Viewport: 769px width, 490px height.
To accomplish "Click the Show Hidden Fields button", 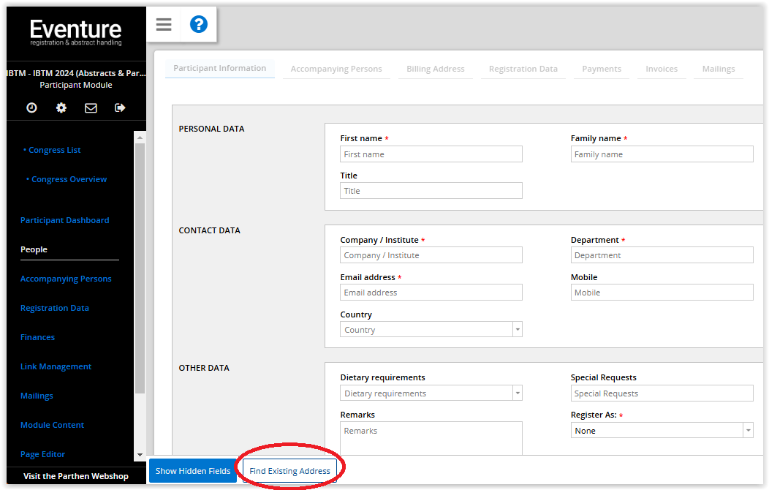I will [193, 471].
